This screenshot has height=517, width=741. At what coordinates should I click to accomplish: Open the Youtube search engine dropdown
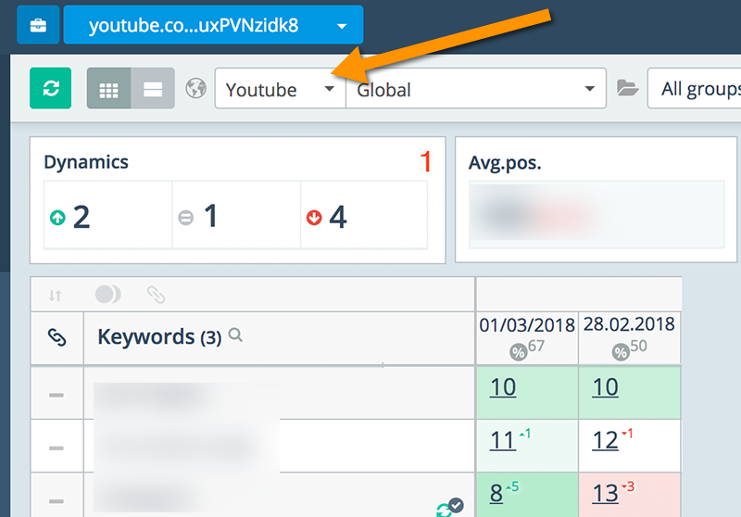click(x=279, y=89)
